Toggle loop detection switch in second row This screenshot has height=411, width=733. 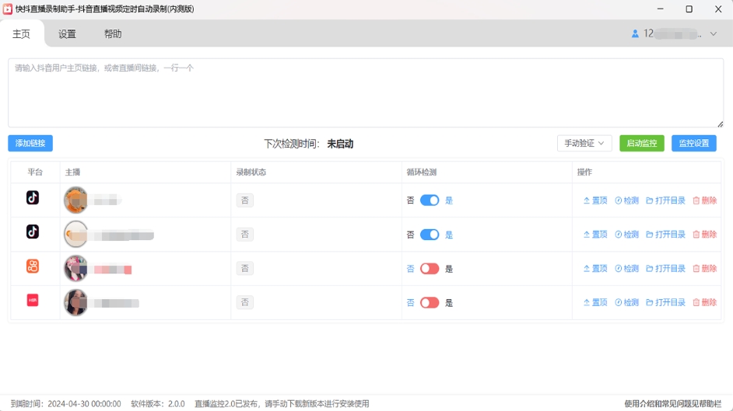click(x=430, y=234)
